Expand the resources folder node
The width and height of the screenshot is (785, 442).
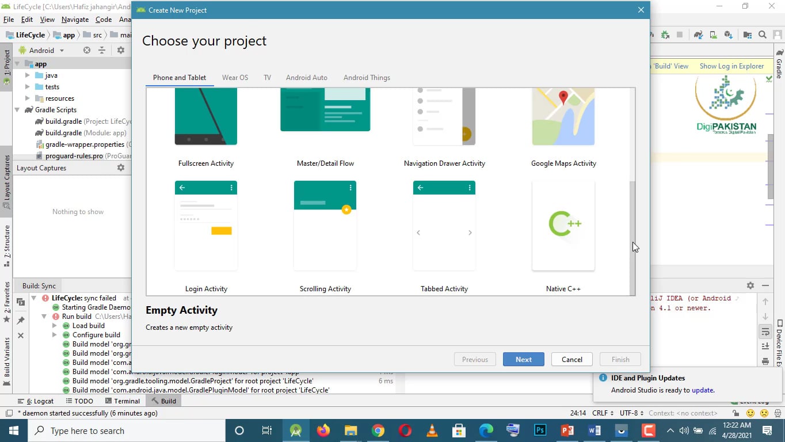point(27,98)
